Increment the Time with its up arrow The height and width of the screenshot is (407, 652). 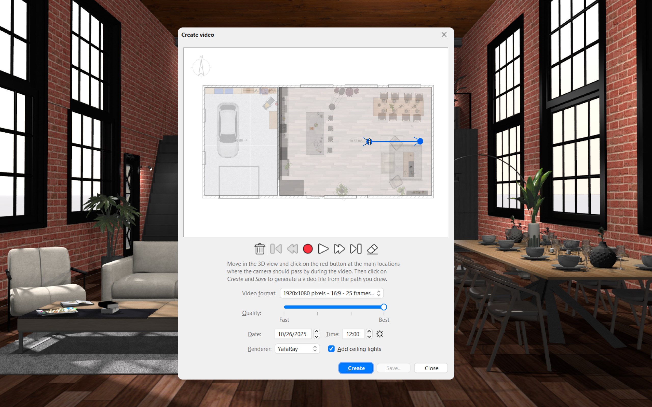(369, 332)
